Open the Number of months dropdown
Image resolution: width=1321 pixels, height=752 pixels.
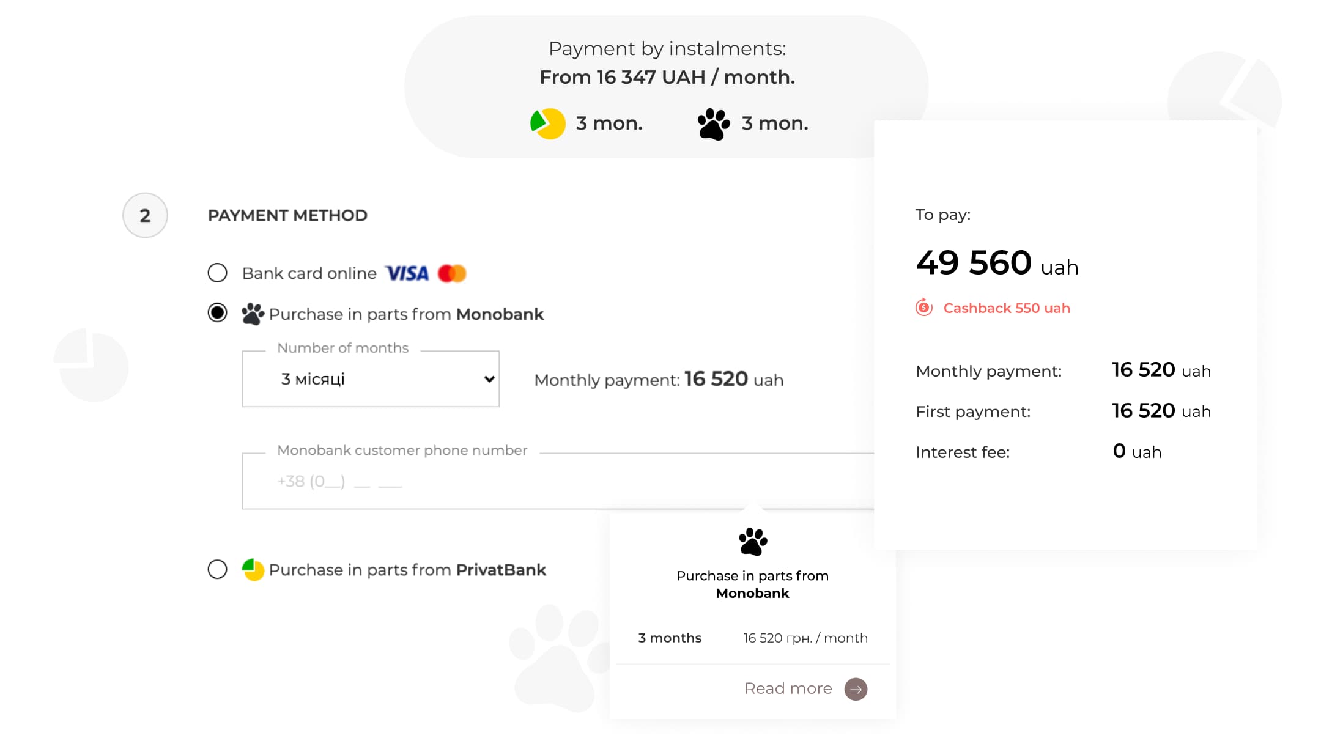[370, 379]
